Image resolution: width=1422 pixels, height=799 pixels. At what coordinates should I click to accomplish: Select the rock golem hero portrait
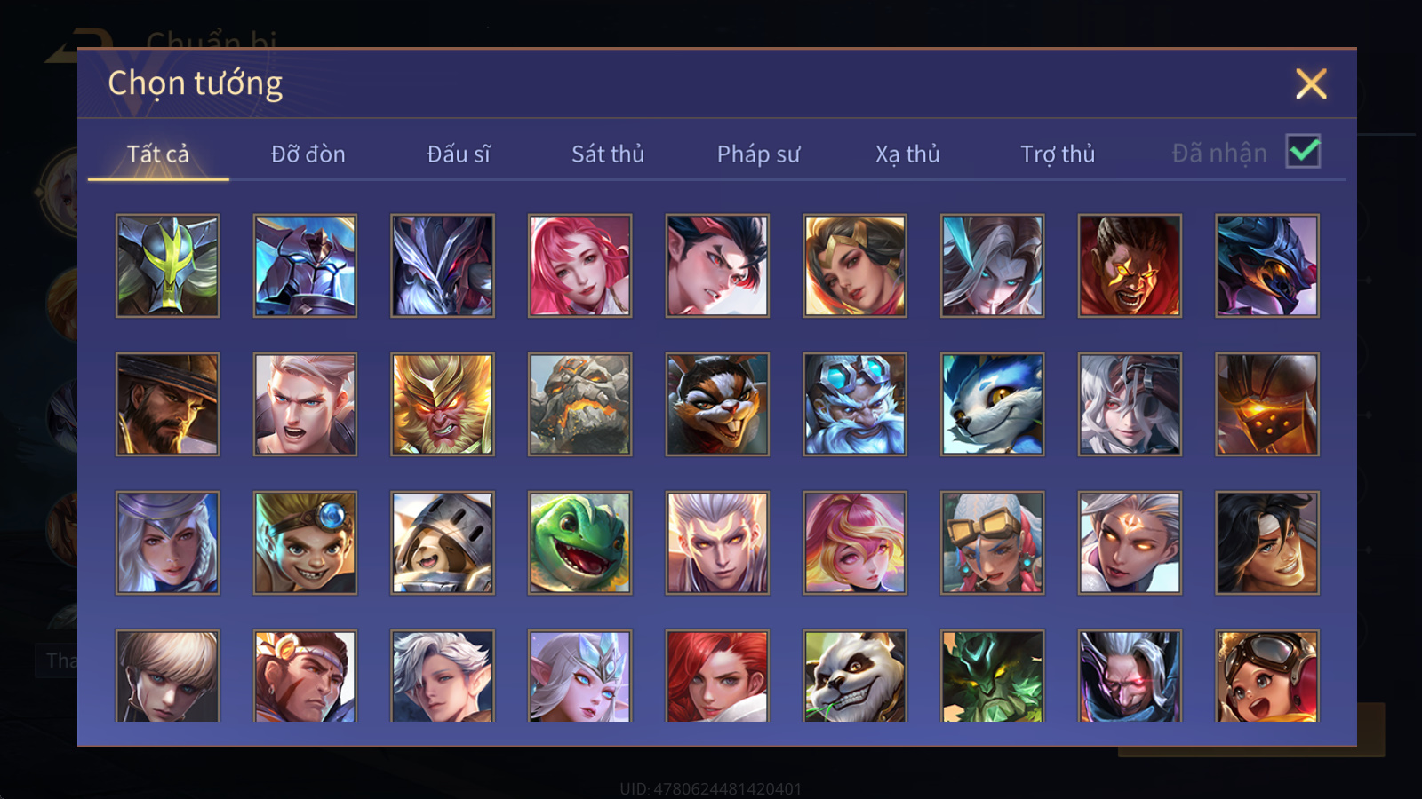point(579,404)
